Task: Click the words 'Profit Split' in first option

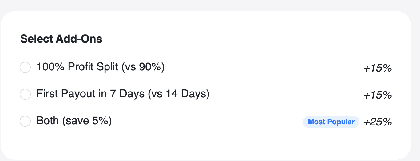Action: (x=93, y=67)
